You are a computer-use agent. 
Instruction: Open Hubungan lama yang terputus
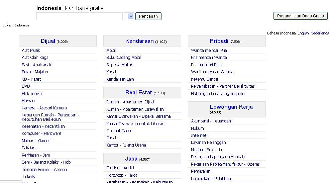(218, 93)
